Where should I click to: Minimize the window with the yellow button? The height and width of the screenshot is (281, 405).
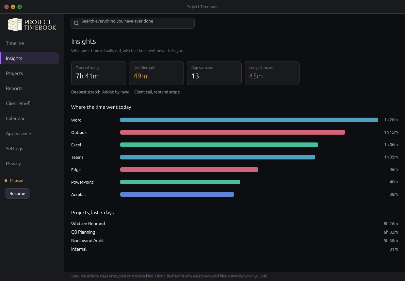[x=13, y=7]
